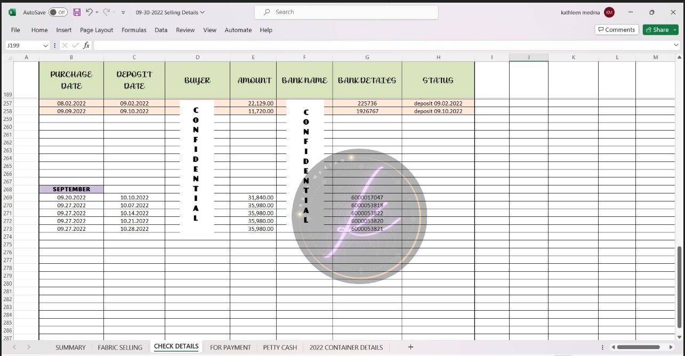Viewport: 685px width, 356px height.
Task: Switch to the SUMMARY sheet tab
Action: click(x=70, y=347)
